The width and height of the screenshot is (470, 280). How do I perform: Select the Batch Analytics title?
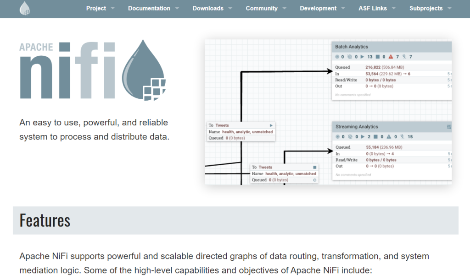[x=351, y=47]
